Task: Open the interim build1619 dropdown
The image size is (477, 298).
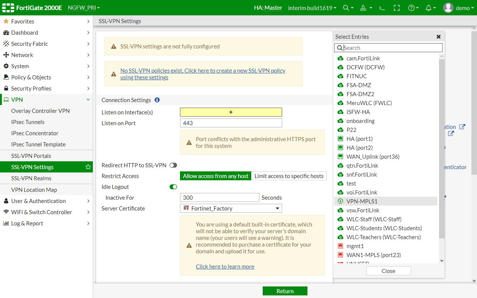Action: point(312,8)
